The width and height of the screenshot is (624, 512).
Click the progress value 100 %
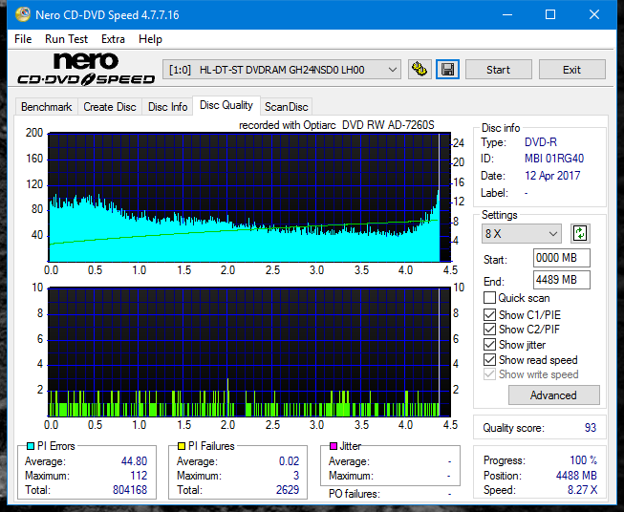point(584,460)
